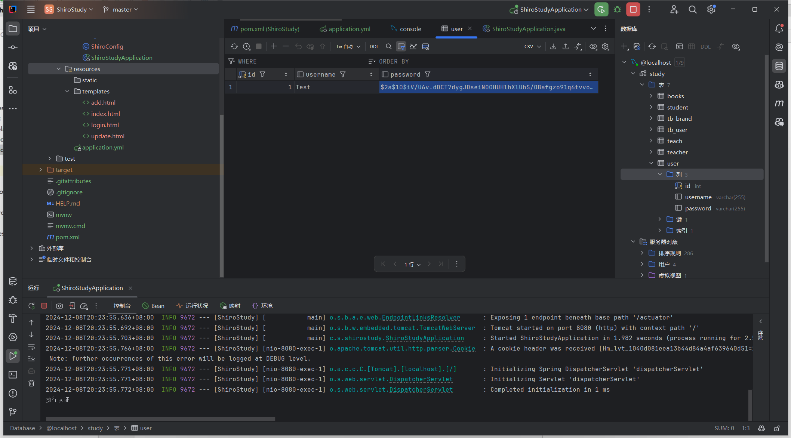The image size is (791, 438).
Task: Switch to 映射 tab in run panel
Action: click(230, 306)
